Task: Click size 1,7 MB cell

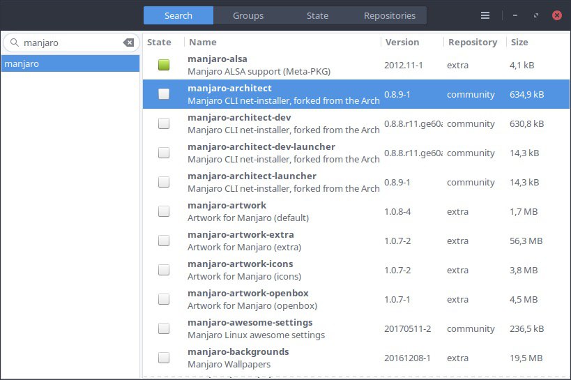Action: pyautogui.click(x=524, y=212)
